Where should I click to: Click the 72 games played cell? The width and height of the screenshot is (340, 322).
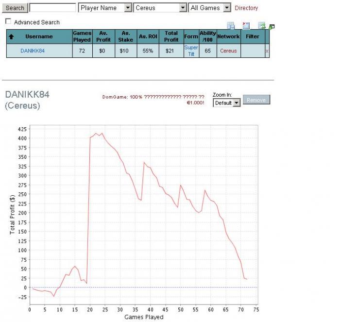pos(82,51)
